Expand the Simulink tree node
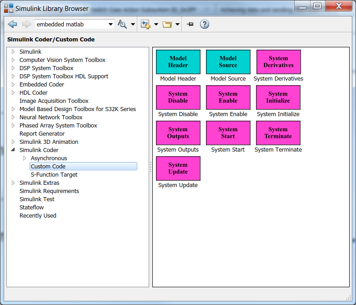Screen dimensions: 356x305 [13, 51]
